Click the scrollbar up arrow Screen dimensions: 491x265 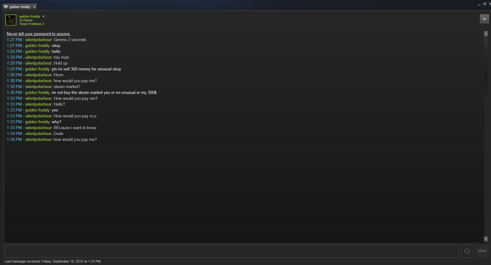pos(486,33)
